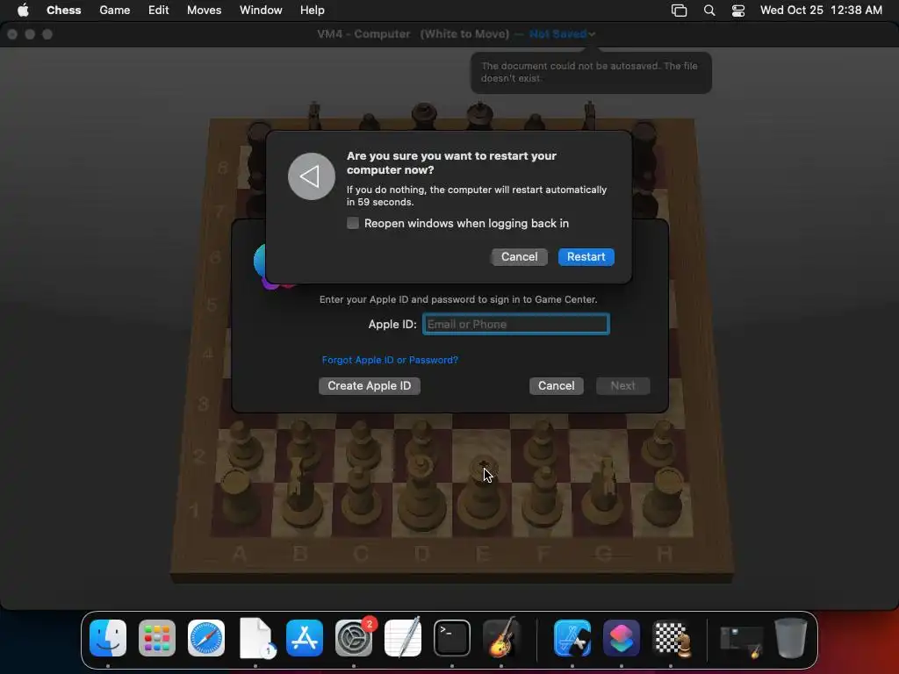
Task: Restore the minimized window thumbnail in dock
Action: click(741, 641)
